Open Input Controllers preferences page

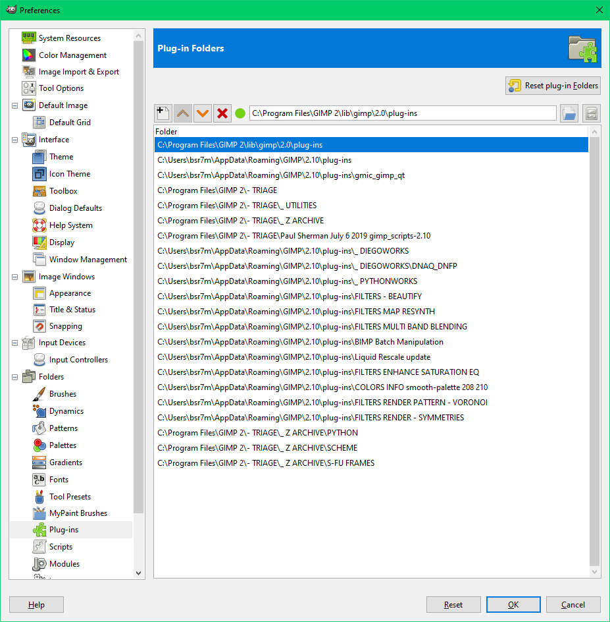pos(78,359)
